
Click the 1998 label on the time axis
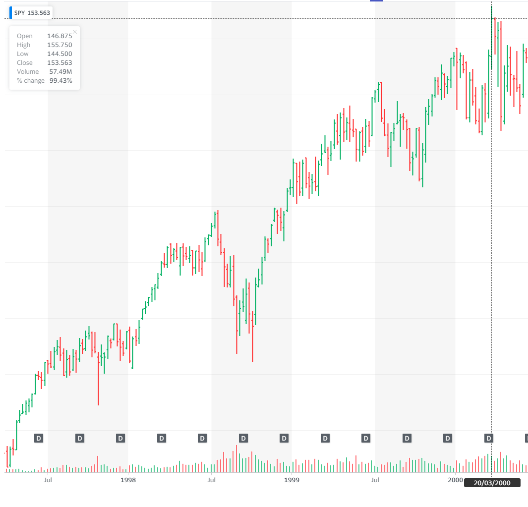point(128,480)
